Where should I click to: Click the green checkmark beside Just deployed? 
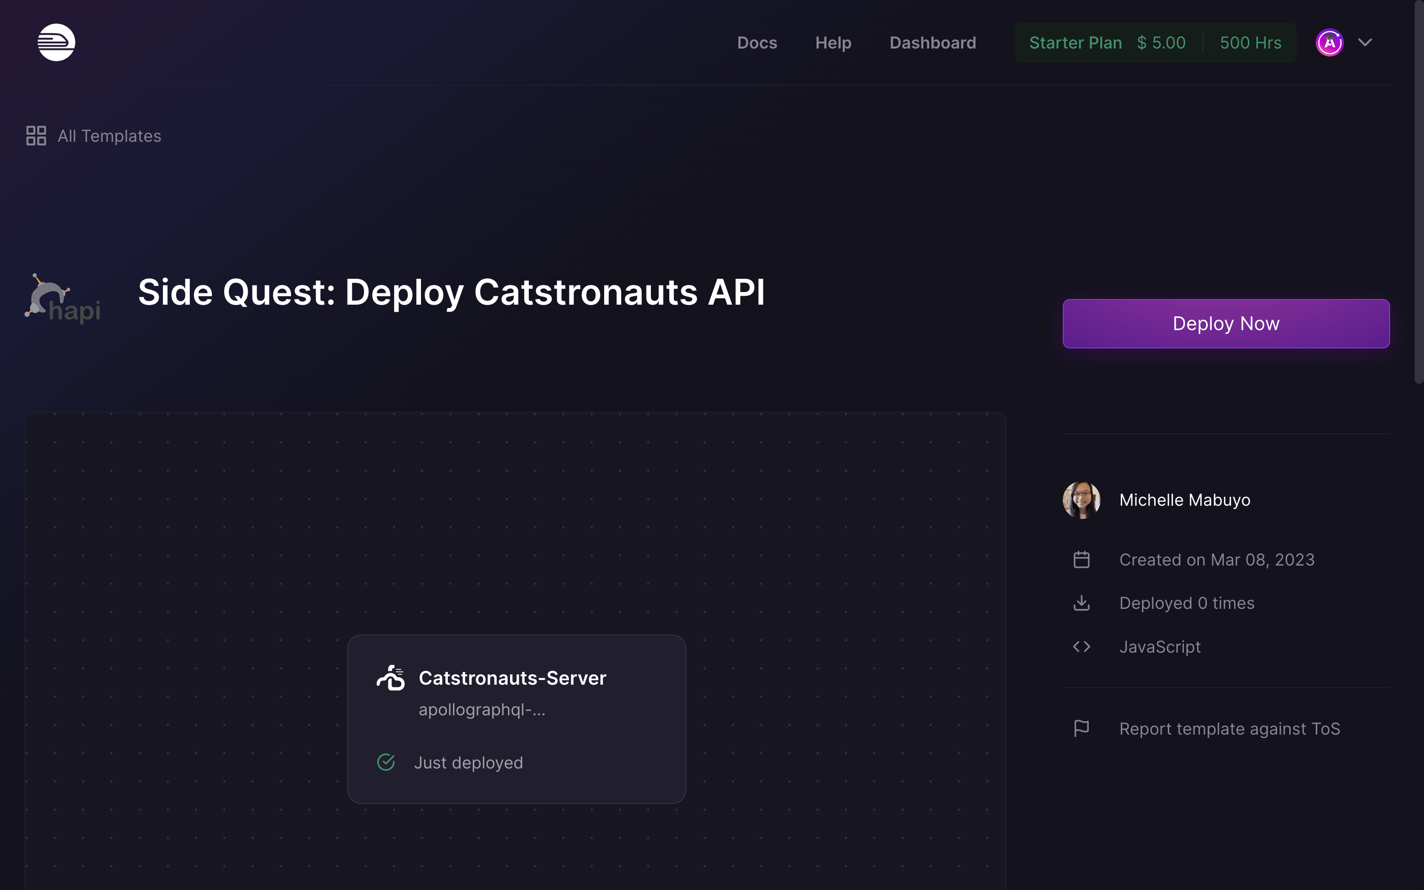386,762
